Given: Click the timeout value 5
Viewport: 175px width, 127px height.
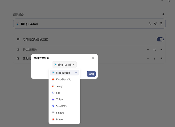Looking at the screenshot, I should (x=155, y=58).
